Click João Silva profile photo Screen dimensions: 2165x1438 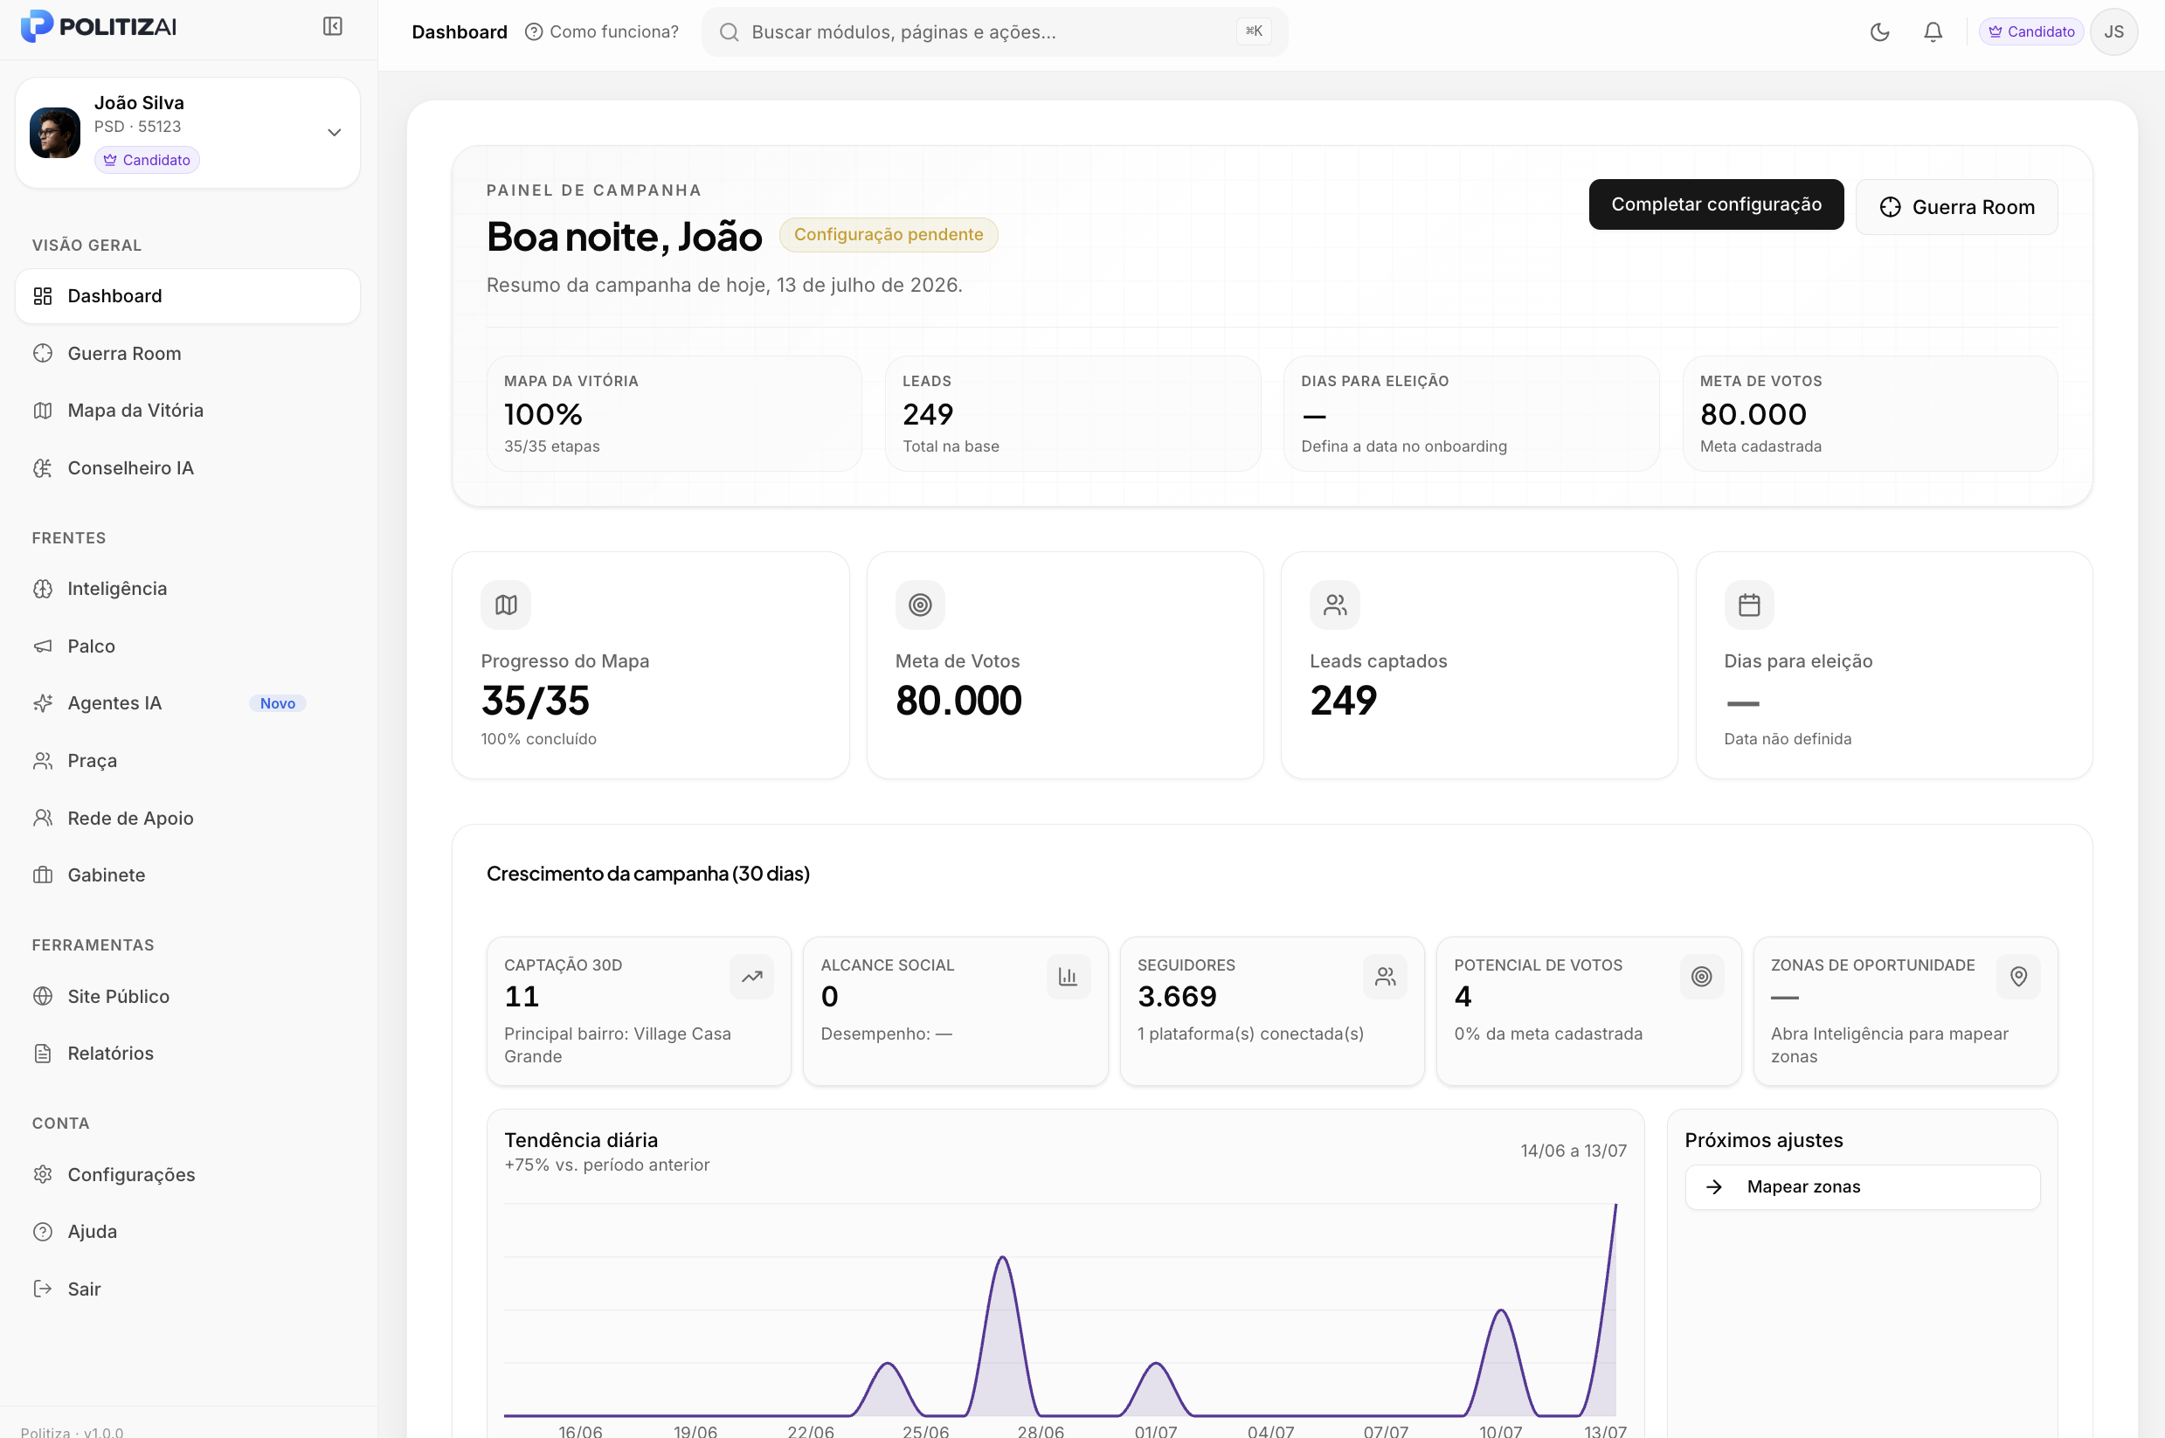pyautogui.click(x=55, y=133)
